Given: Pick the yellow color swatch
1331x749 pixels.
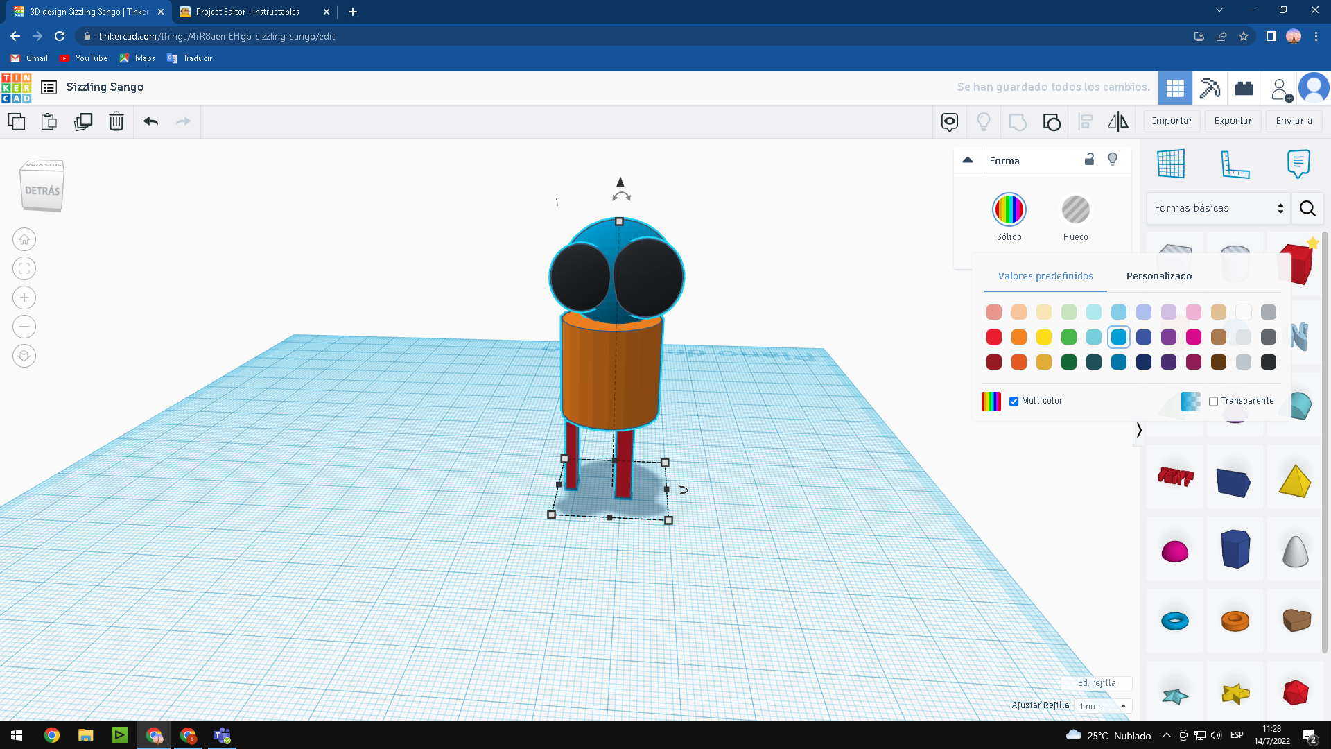Looking at the screenshot, I should pos(1044,337).
